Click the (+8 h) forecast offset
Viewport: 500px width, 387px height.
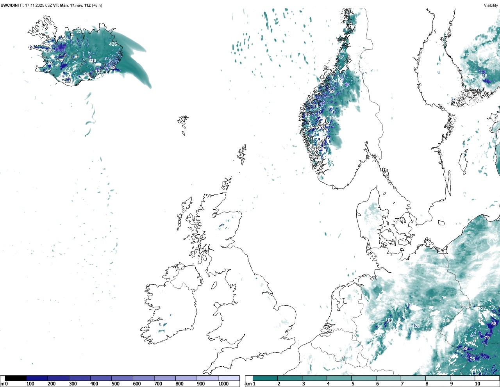pyautogui.click(x=97, y=5)
